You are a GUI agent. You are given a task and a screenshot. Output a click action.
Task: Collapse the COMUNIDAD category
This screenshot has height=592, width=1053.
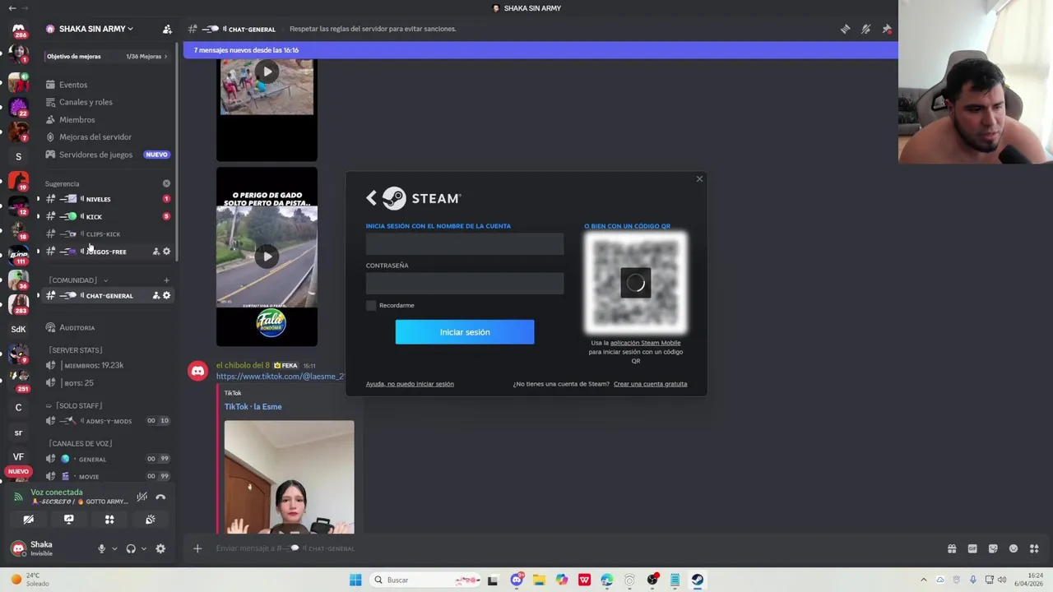pos(78,280)
